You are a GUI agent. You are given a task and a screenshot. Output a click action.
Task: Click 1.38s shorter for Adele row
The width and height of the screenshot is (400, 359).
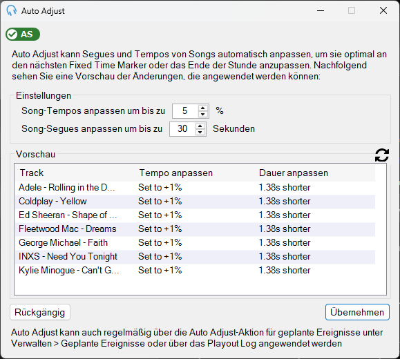point(285,187)
